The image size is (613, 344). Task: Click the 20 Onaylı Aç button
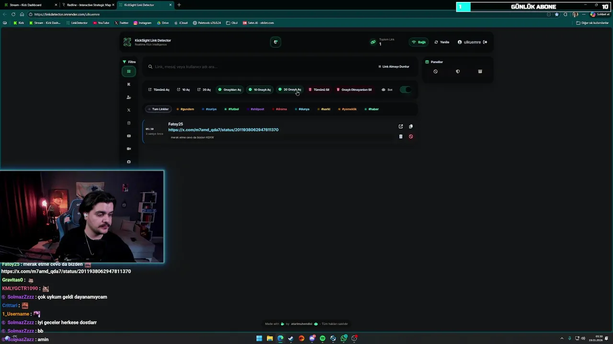pos(290,90)
